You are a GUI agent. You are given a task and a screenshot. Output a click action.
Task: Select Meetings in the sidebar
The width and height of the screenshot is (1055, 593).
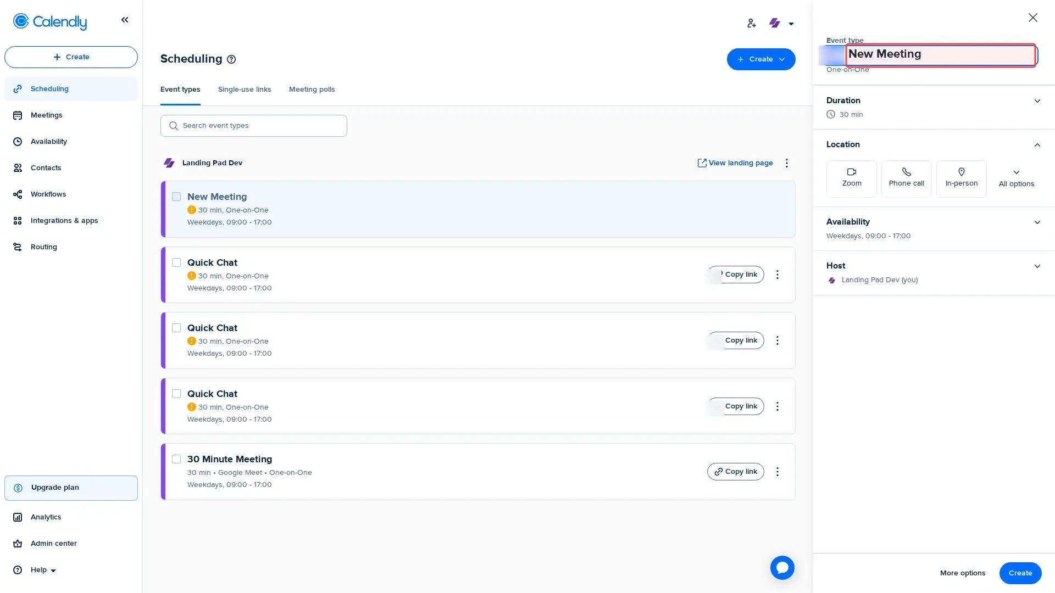(x=46, y=115)
